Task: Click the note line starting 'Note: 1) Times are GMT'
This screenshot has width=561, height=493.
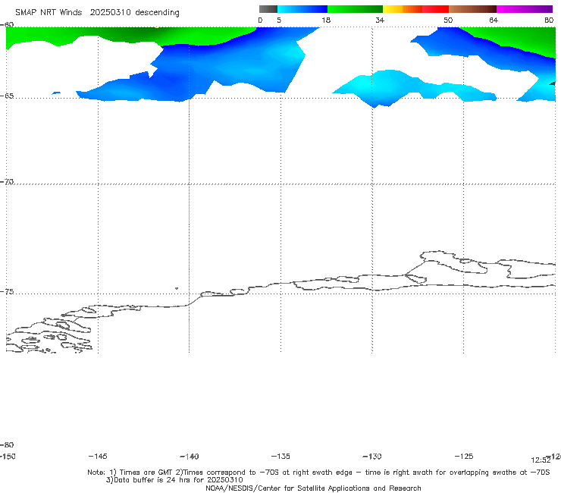Action: (x=318, y=473)
